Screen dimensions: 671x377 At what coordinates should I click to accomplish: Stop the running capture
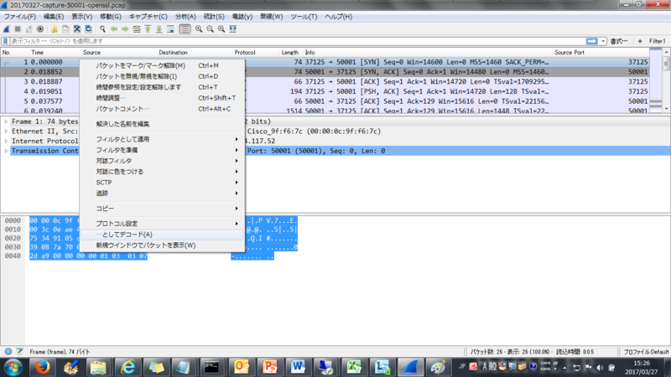click(18, 29)
